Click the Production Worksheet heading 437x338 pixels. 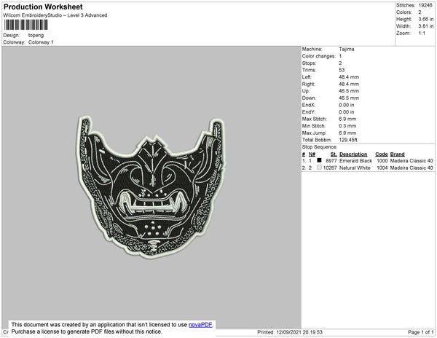pyautogui.click(x=43, y=7)
